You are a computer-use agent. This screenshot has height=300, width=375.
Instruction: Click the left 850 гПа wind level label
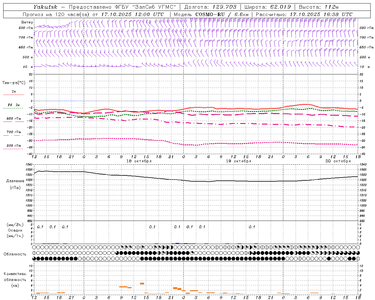pyautogui.click(x=26, y=47)
